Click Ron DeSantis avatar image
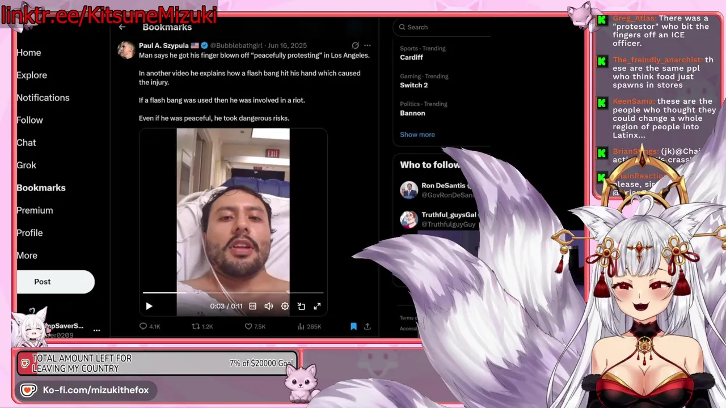The image size is (726, 408). (x=409, y=190)
